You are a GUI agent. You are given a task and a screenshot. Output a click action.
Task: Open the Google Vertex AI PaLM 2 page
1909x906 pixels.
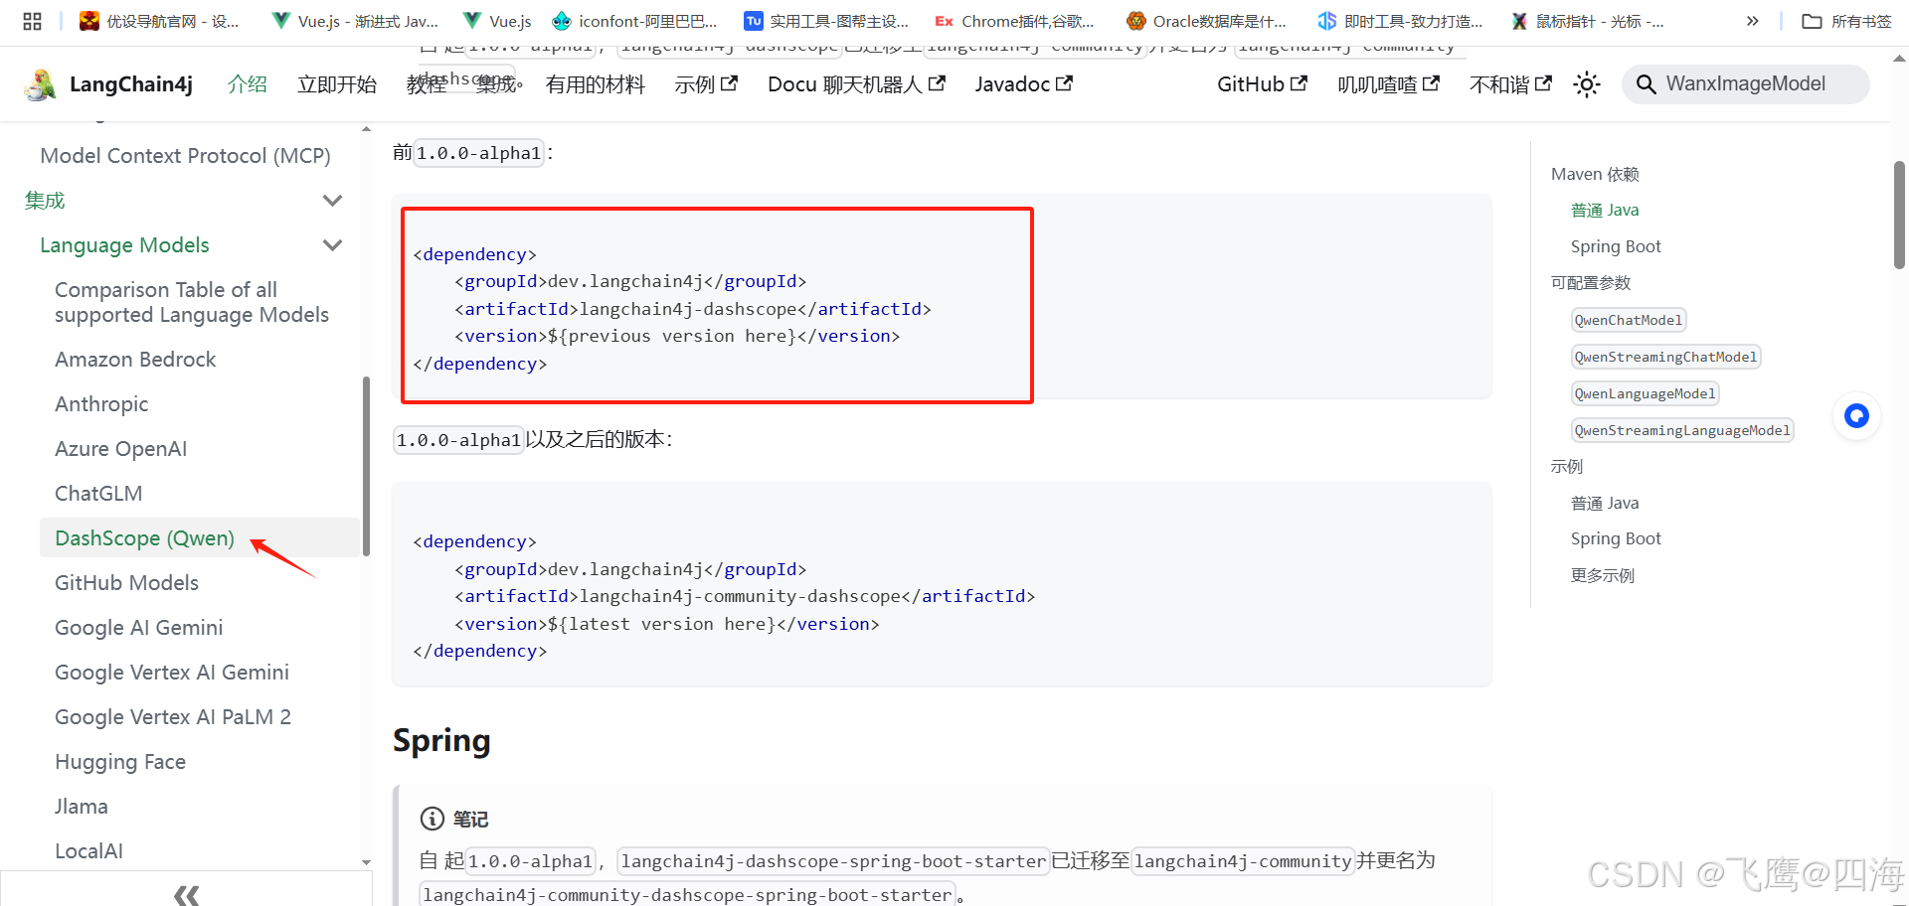(173, 717)
